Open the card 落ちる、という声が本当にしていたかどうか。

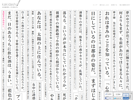coord(65,50)
